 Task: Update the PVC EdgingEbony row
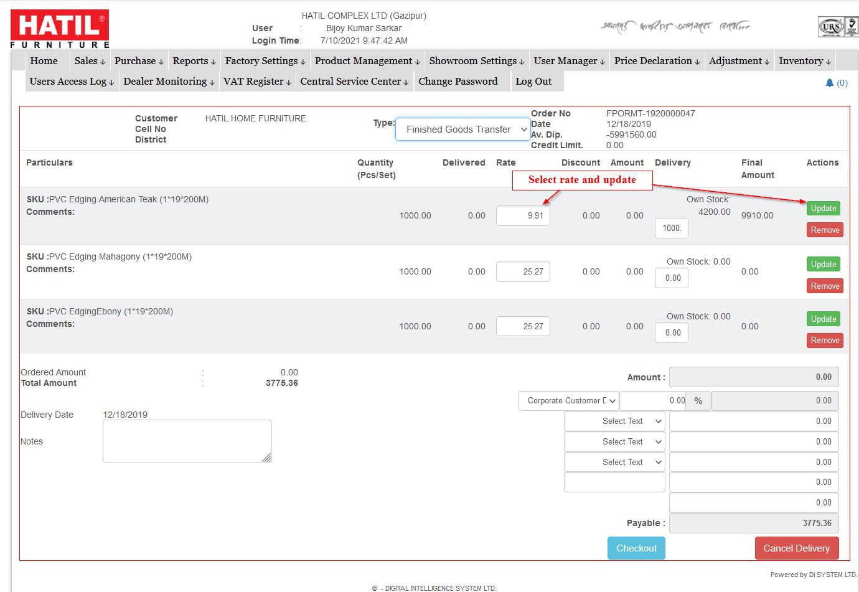click(x=824, y=319)
